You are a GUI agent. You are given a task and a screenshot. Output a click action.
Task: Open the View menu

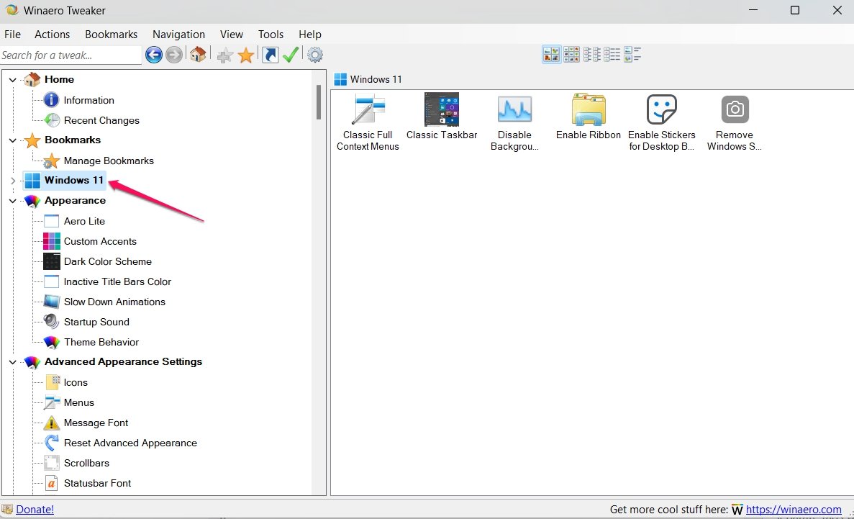(232, 35)
